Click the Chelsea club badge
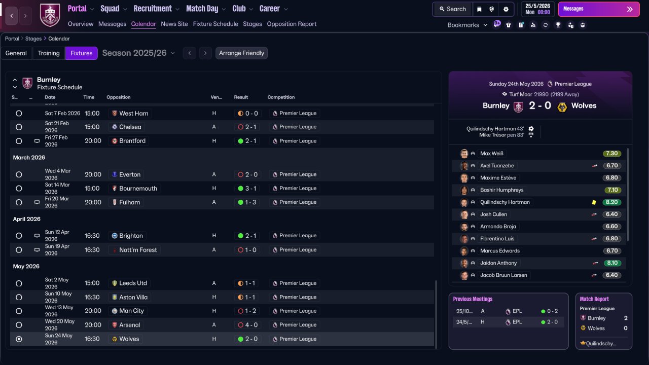The width and height of the screenshot is (649, 365). click(x=115, y=127)
